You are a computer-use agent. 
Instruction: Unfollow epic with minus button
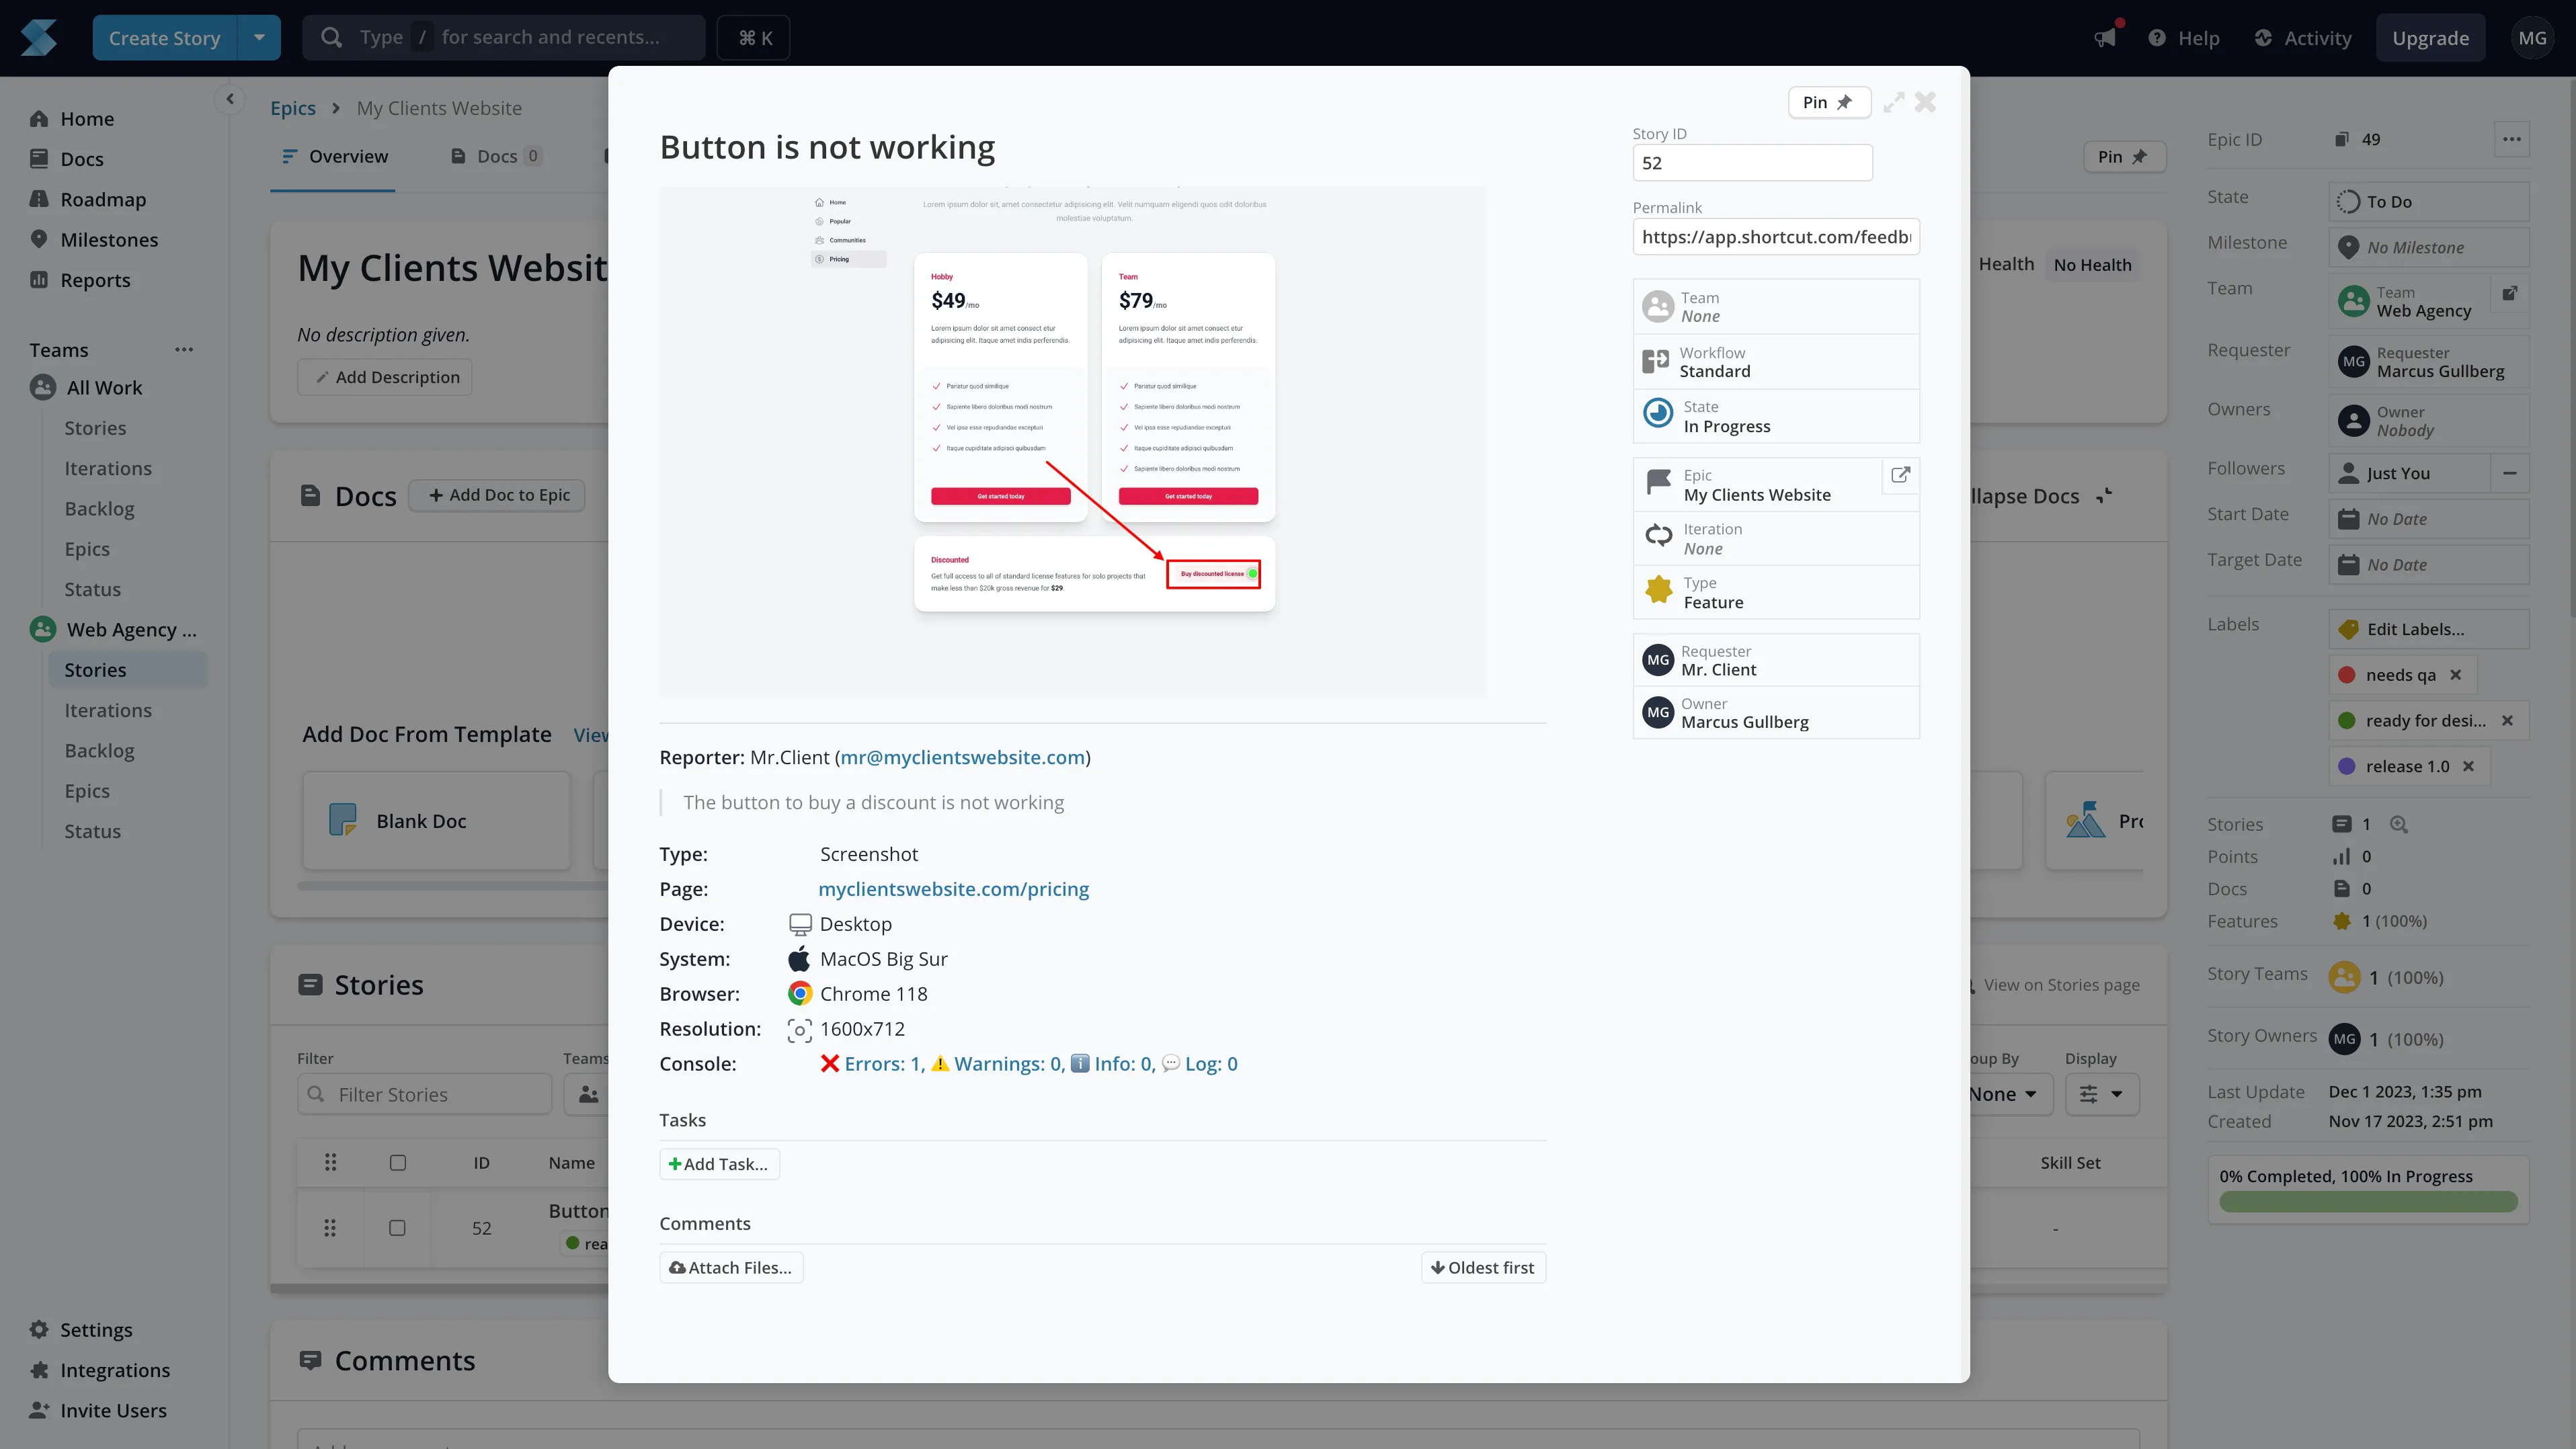pyautogui.click(x=2509, y=474)
